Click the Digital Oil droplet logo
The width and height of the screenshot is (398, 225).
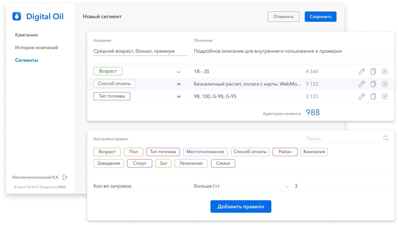(x=17, y=16)
